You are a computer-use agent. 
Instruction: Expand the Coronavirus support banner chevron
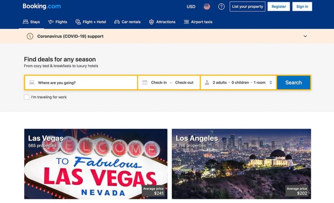pos(305,36)
